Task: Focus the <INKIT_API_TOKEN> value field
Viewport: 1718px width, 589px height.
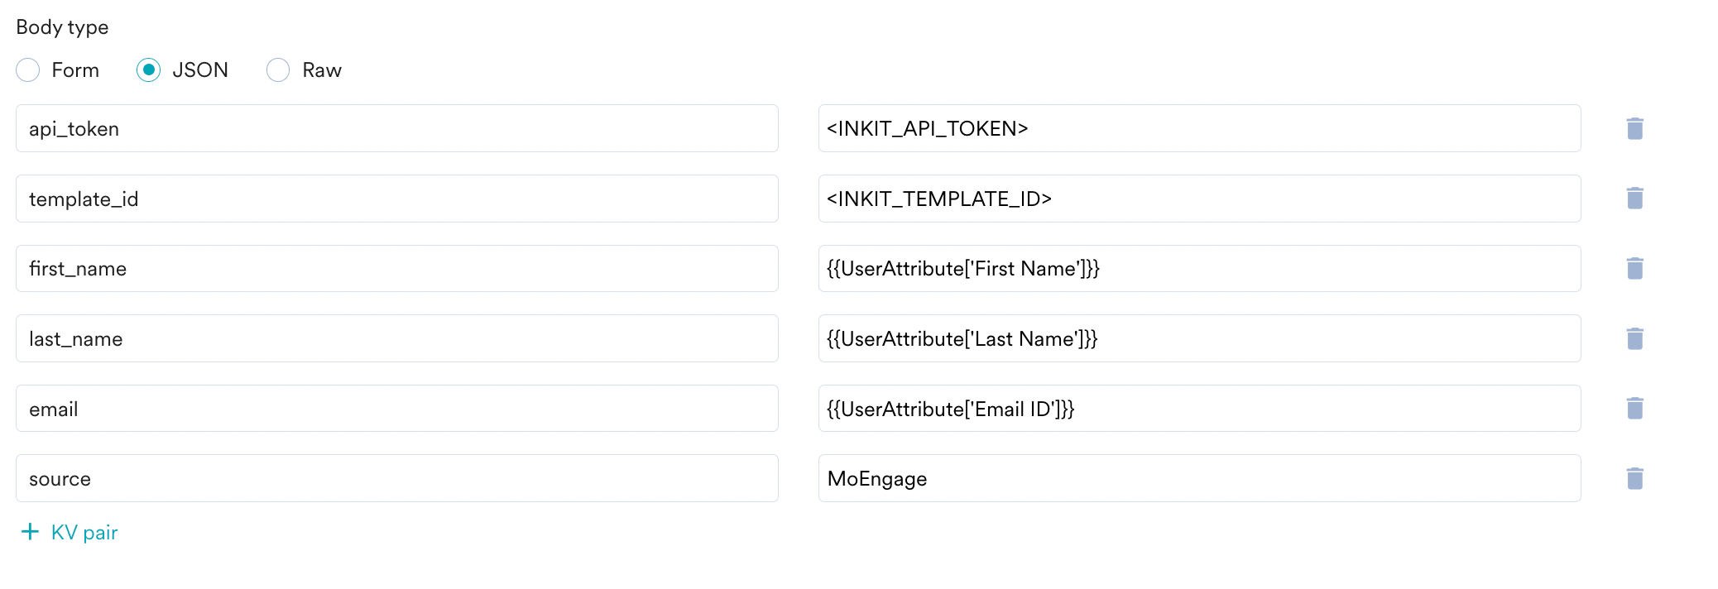Action: pyautogui.click(x=1200, y=128)
